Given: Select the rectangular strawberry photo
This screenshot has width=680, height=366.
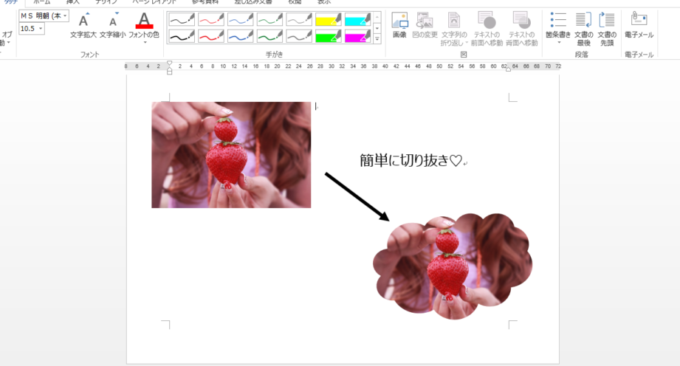Looking at the screenshot, I should pos(231,155).
